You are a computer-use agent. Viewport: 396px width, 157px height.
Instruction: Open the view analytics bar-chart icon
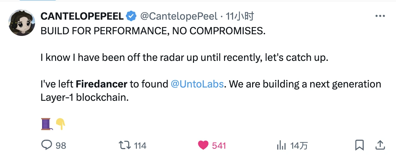281,145
